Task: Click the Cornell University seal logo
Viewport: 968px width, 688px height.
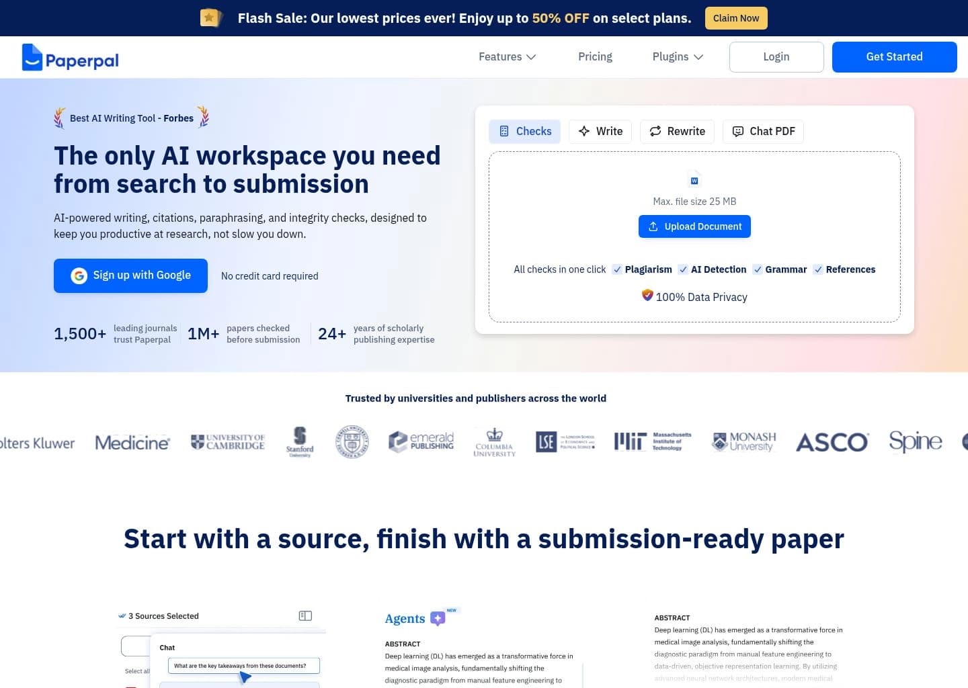Action: tap(352, 442)
